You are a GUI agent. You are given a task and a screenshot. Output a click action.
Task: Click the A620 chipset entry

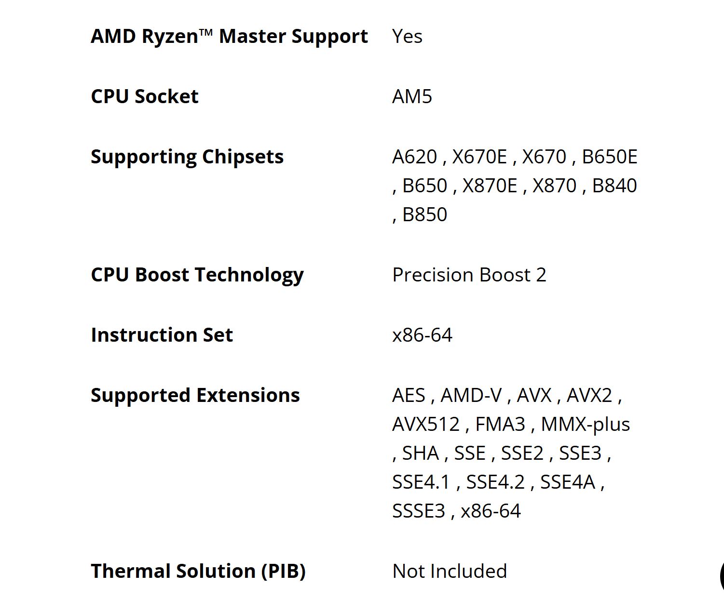point(414,157)
